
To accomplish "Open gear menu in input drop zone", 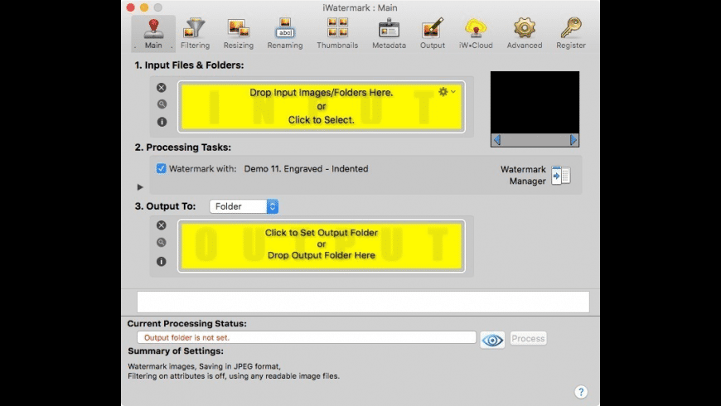I will (x=447, y=91).
